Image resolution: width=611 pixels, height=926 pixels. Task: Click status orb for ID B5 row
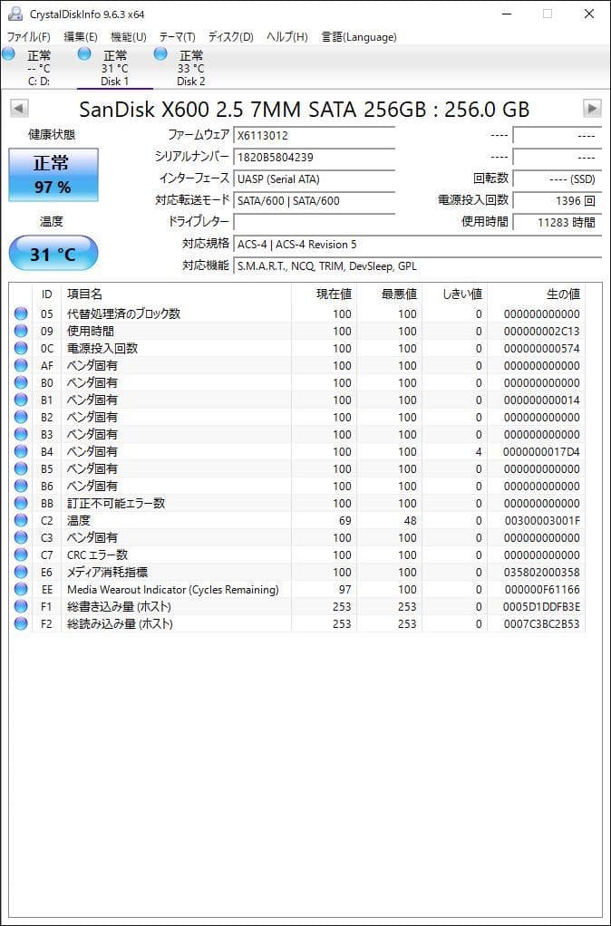coord(21,468)
